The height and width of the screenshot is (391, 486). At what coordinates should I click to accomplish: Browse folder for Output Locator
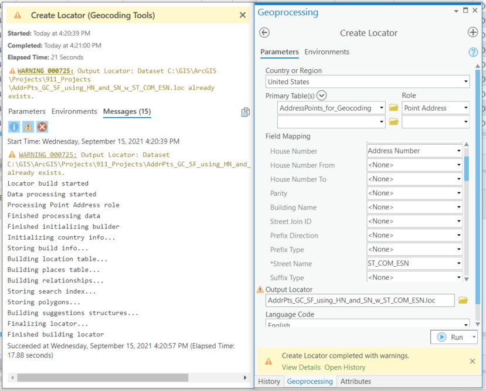coord(463,300)
